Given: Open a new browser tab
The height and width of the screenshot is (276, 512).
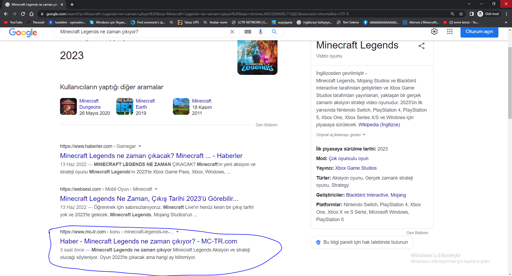Looking at the screenshot, I should 72,5.
